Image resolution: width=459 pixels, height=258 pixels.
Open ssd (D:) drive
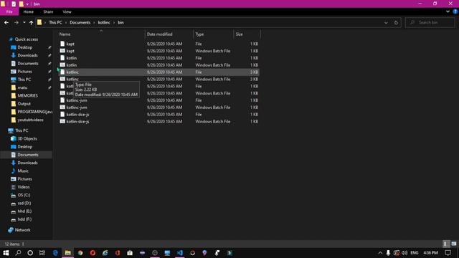(x=24, y=203)
